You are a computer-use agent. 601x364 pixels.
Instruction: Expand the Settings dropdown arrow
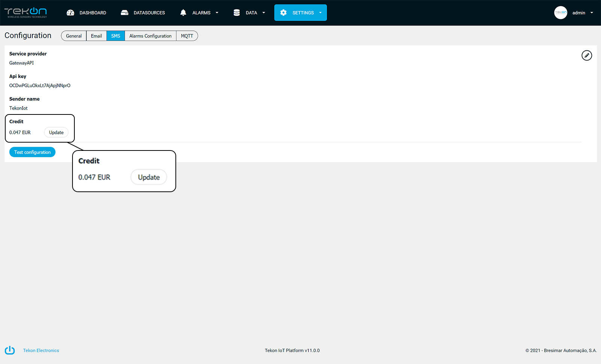(x=320, y=13)
